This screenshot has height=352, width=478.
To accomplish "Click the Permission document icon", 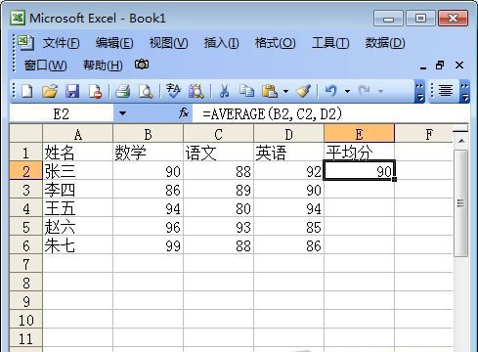I will click(x=95, y=91).
